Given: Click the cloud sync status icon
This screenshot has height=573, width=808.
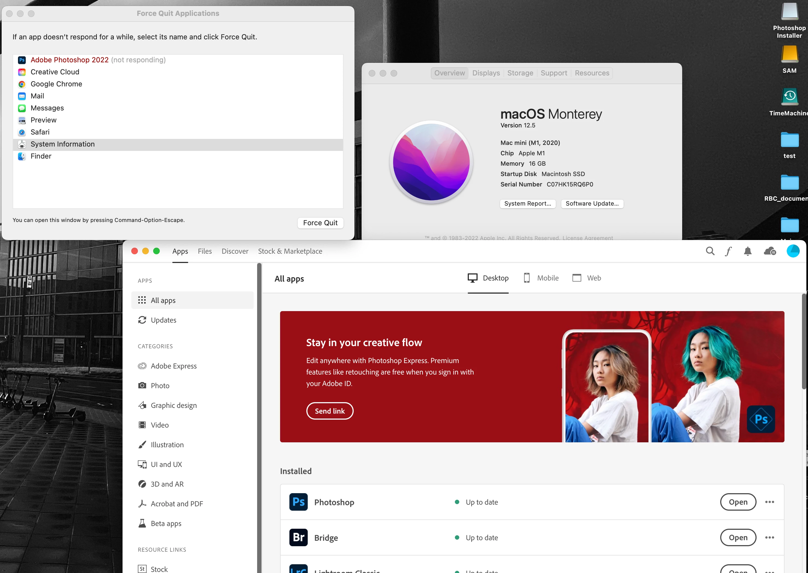Looking at the screenshot, I should tap(769, 251).
